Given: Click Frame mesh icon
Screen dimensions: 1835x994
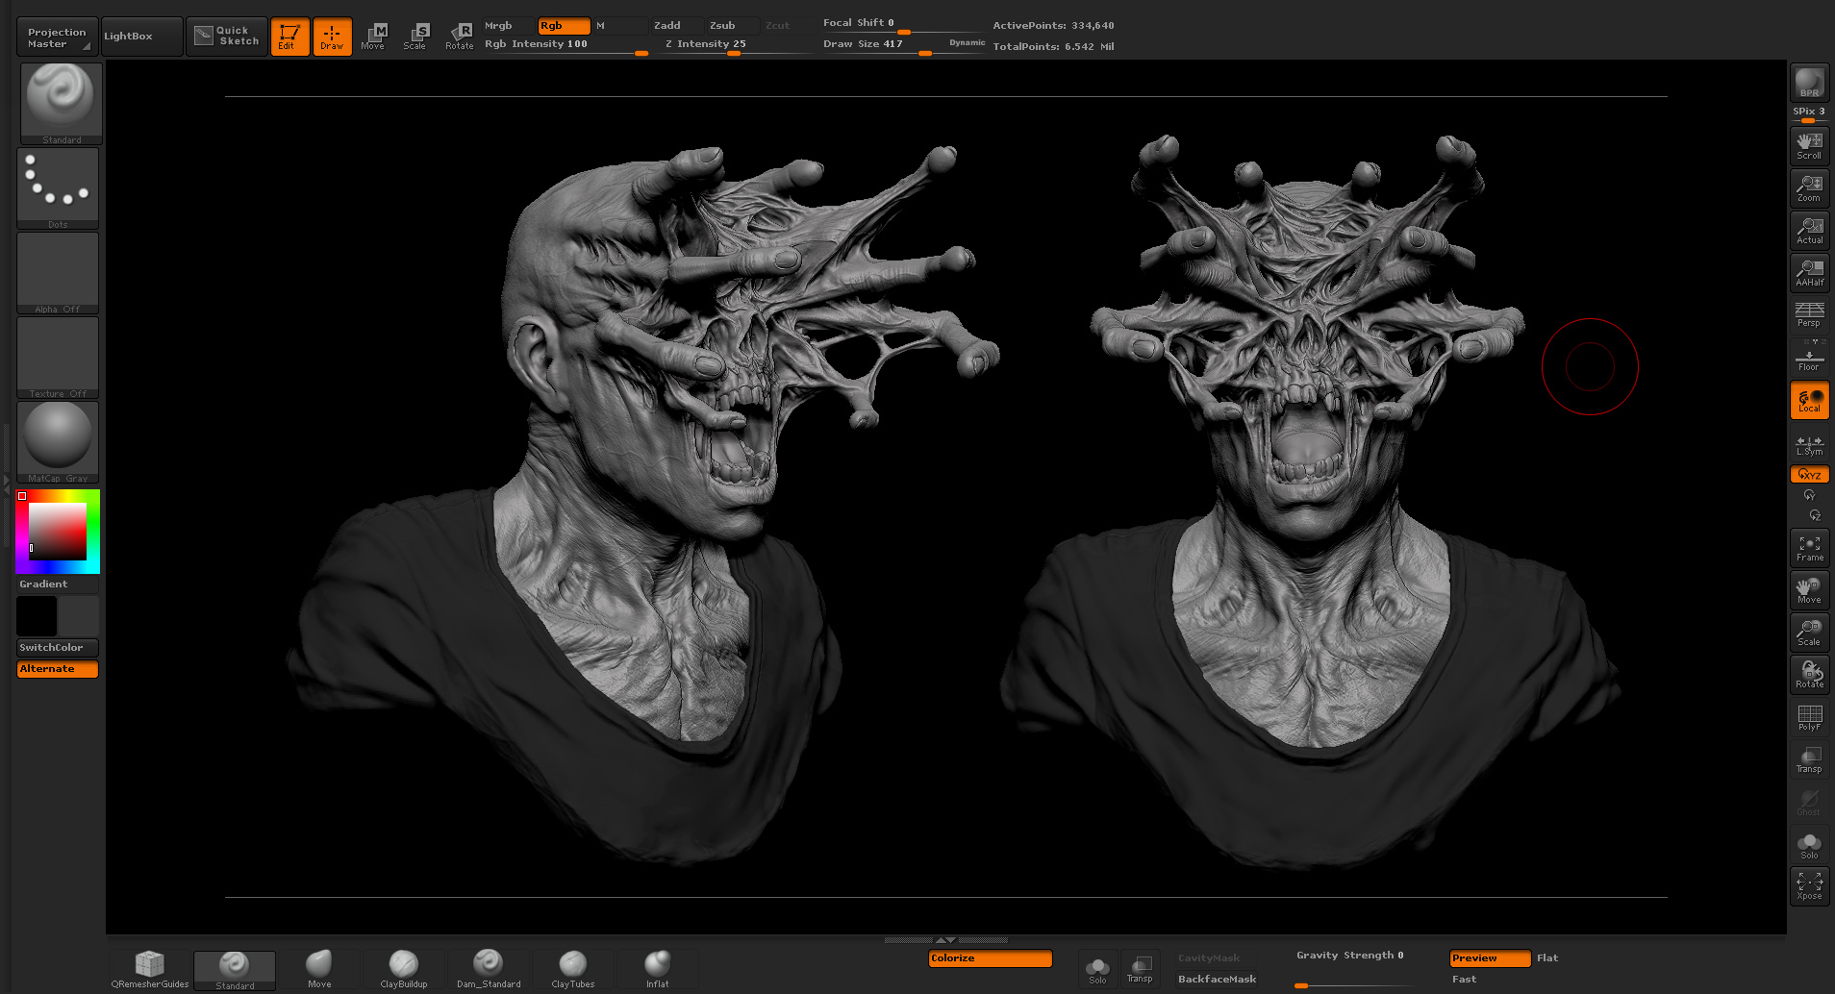Looking at the screenshot, I should coord(1809,548).
